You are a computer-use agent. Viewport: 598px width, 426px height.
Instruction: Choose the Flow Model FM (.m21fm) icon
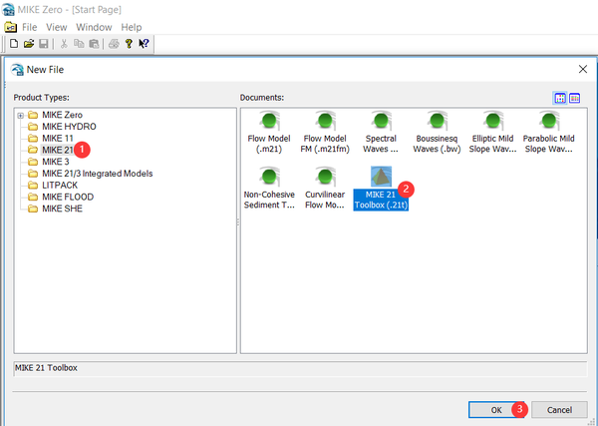[x=325, y=121]
